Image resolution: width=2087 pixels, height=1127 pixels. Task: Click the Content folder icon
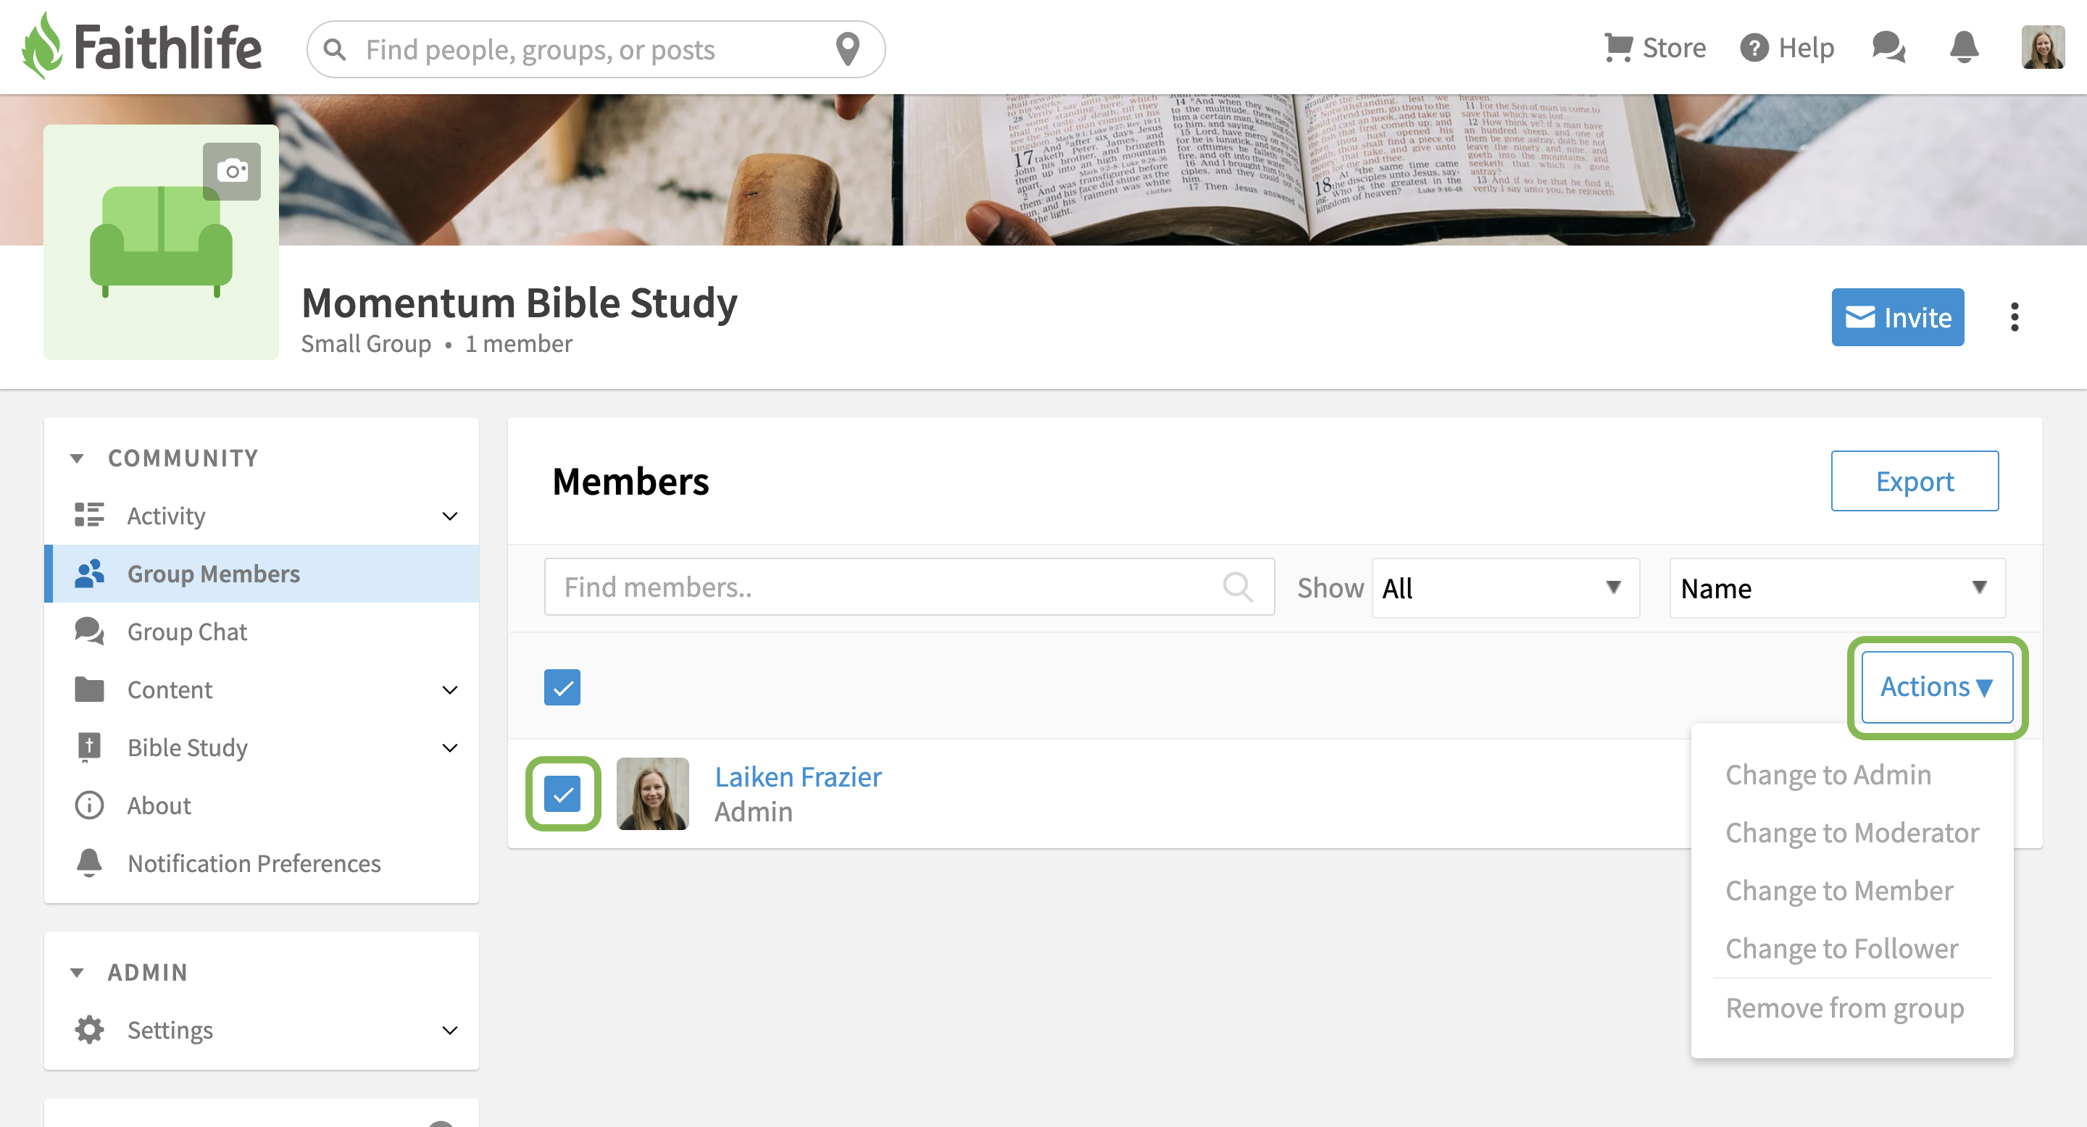tap(89, 689)
